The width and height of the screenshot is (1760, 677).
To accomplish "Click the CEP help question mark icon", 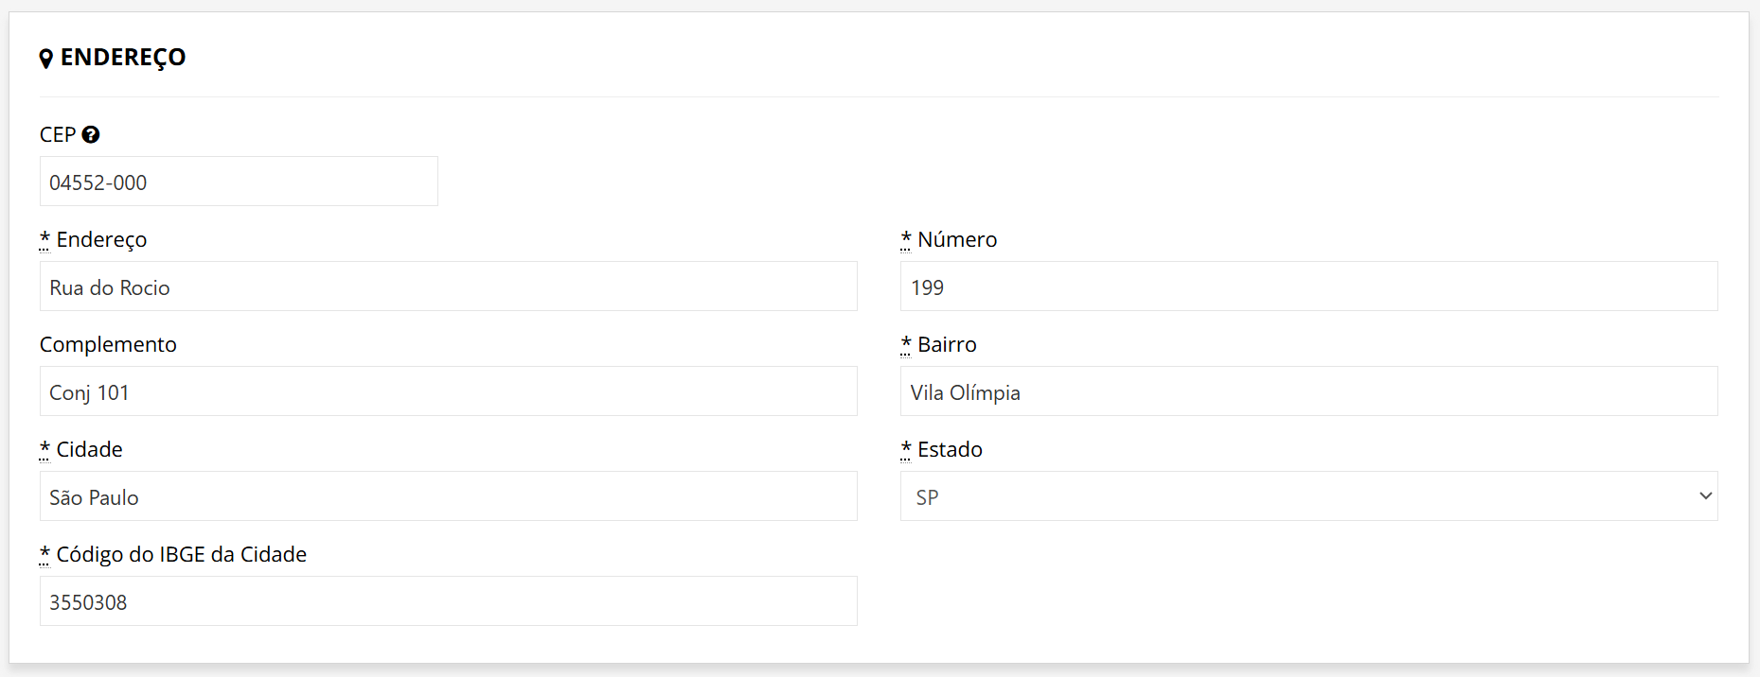I will point(91,134).
